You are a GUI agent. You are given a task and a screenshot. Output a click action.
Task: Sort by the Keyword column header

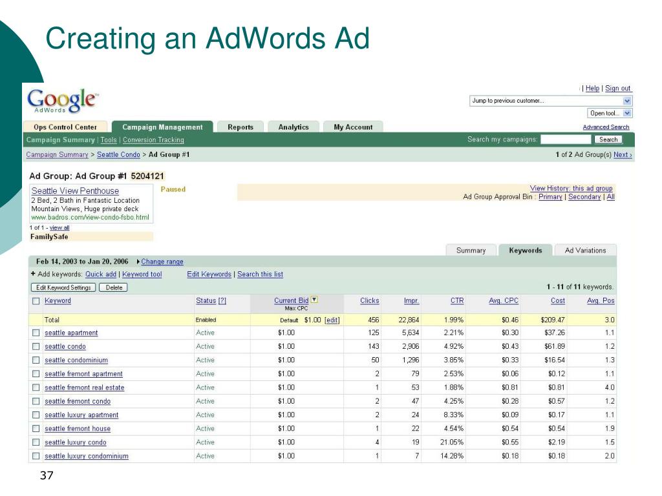click(x=58, y=300)
